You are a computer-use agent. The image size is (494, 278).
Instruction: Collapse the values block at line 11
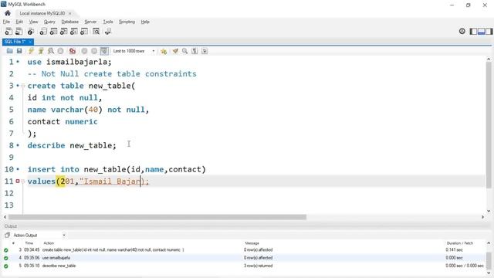point(22,181)
